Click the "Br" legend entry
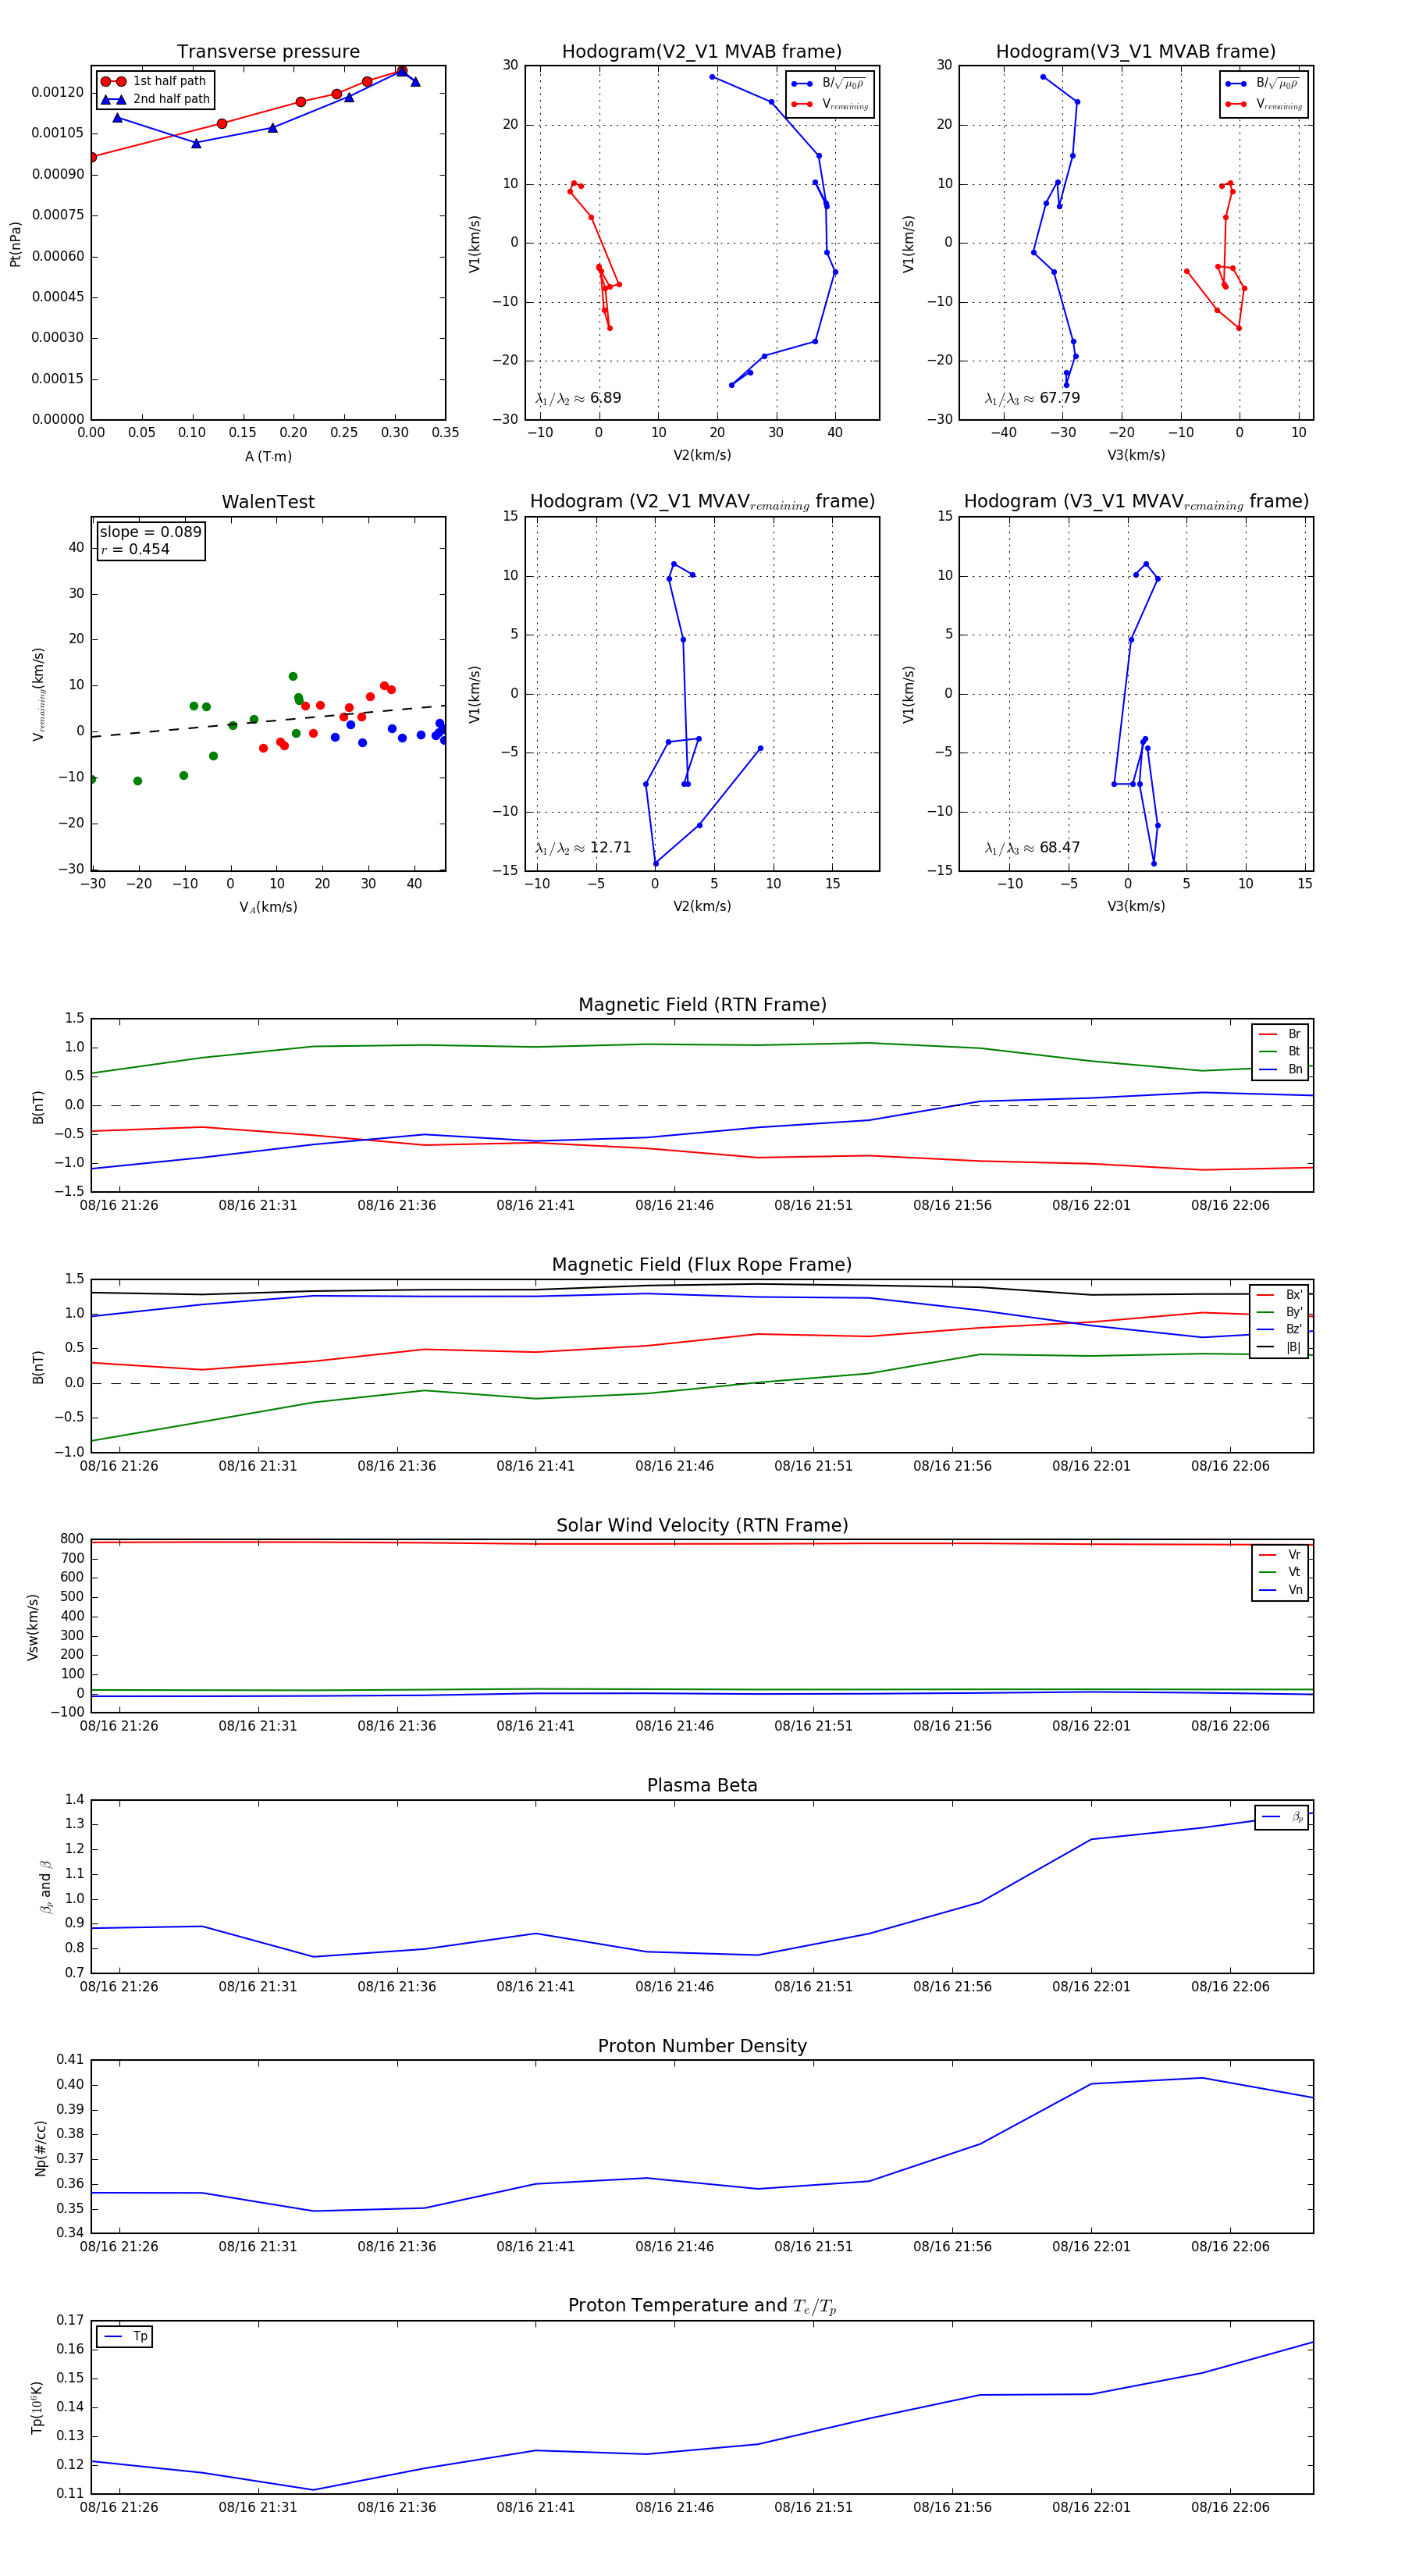Image resolution: width=1405 pixels, height=2576 pixels. tap(1281, 1034)
